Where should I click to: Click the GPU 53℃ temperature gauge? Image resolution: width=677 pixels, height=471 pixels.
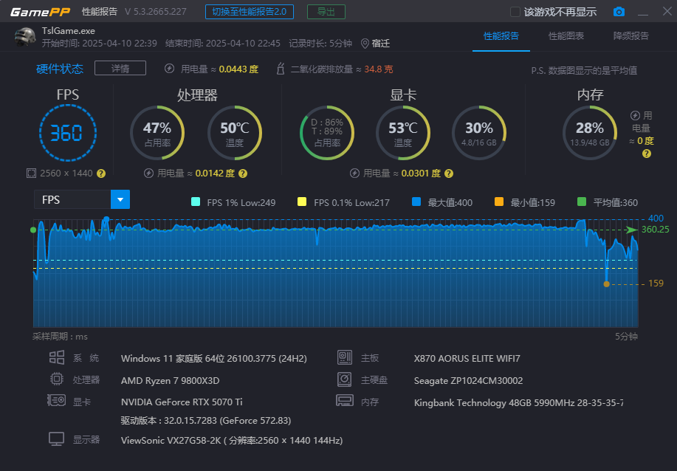click(x=403, y=133)
